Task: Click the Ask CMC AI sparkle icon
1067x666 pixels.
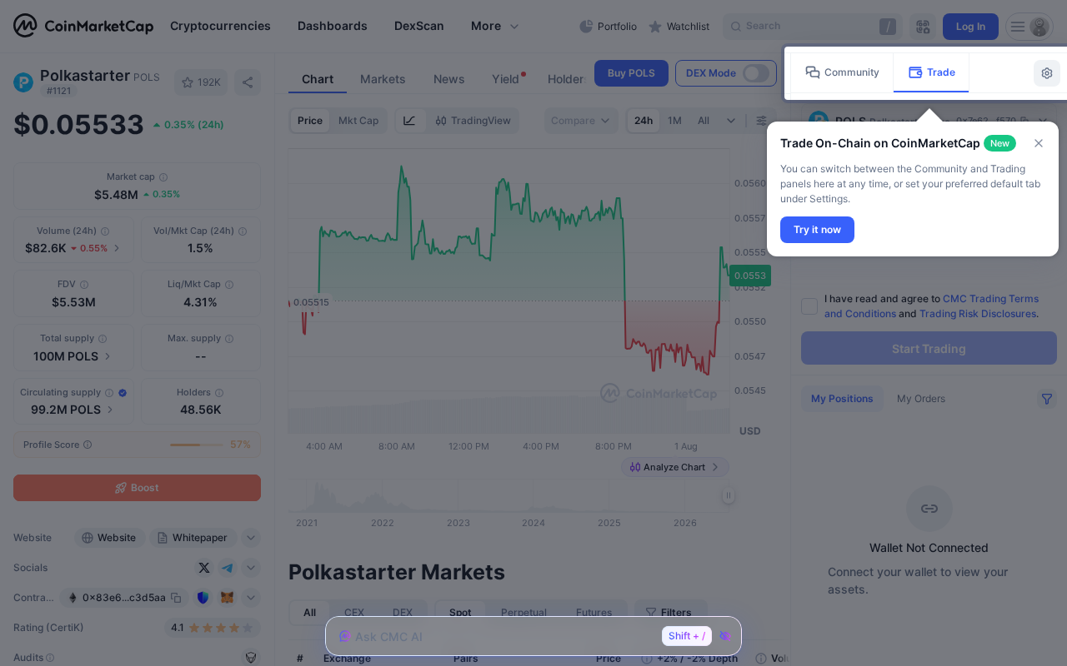Action: tap(344, 636)
